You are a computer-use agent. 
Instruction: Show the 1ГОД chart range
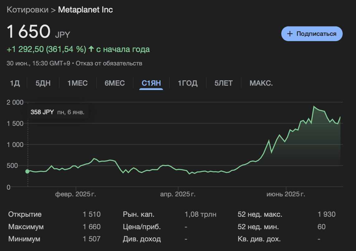[x=188, y=83]
